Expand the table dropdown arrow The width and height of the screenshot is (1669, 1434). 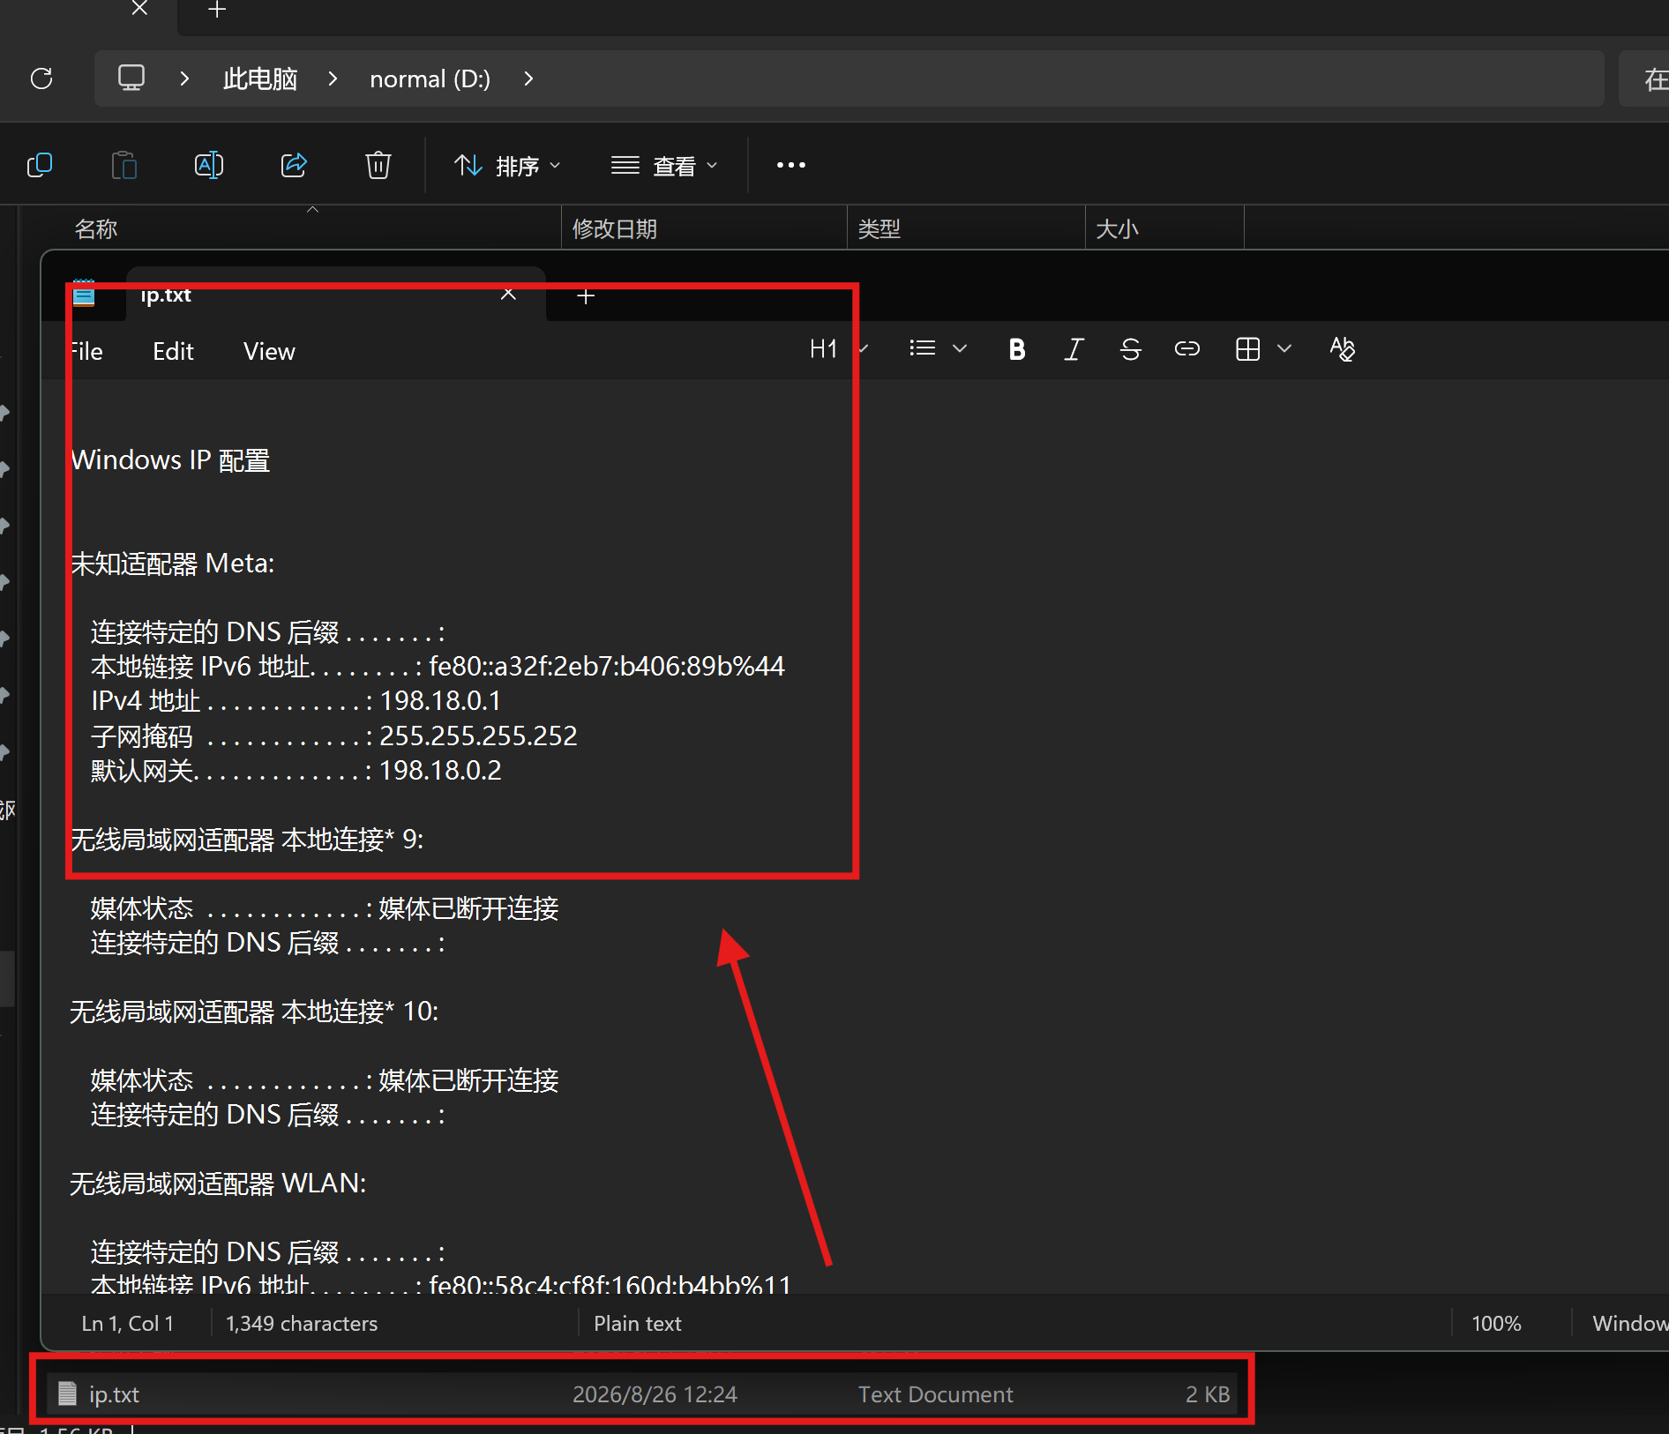pyautogui.click(x=1285, y=349)
